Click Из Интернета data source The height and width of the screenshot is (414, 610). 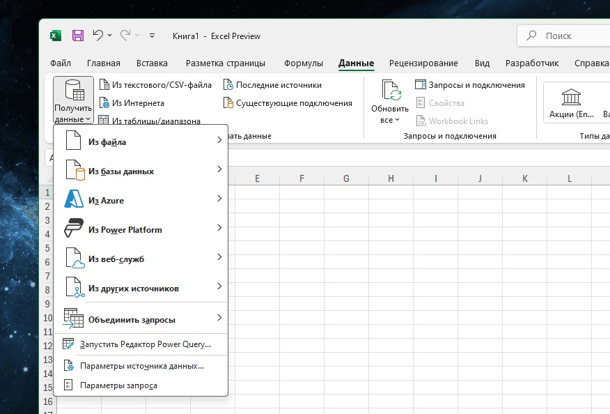pos(132,103)
